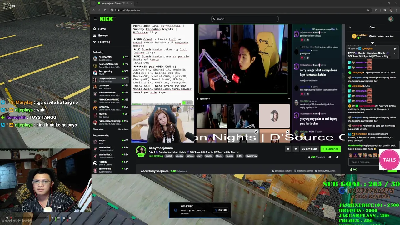400x225 pixels.
Task: Open the Kick sidebar hamburger menu
Action: pos(95,19)
